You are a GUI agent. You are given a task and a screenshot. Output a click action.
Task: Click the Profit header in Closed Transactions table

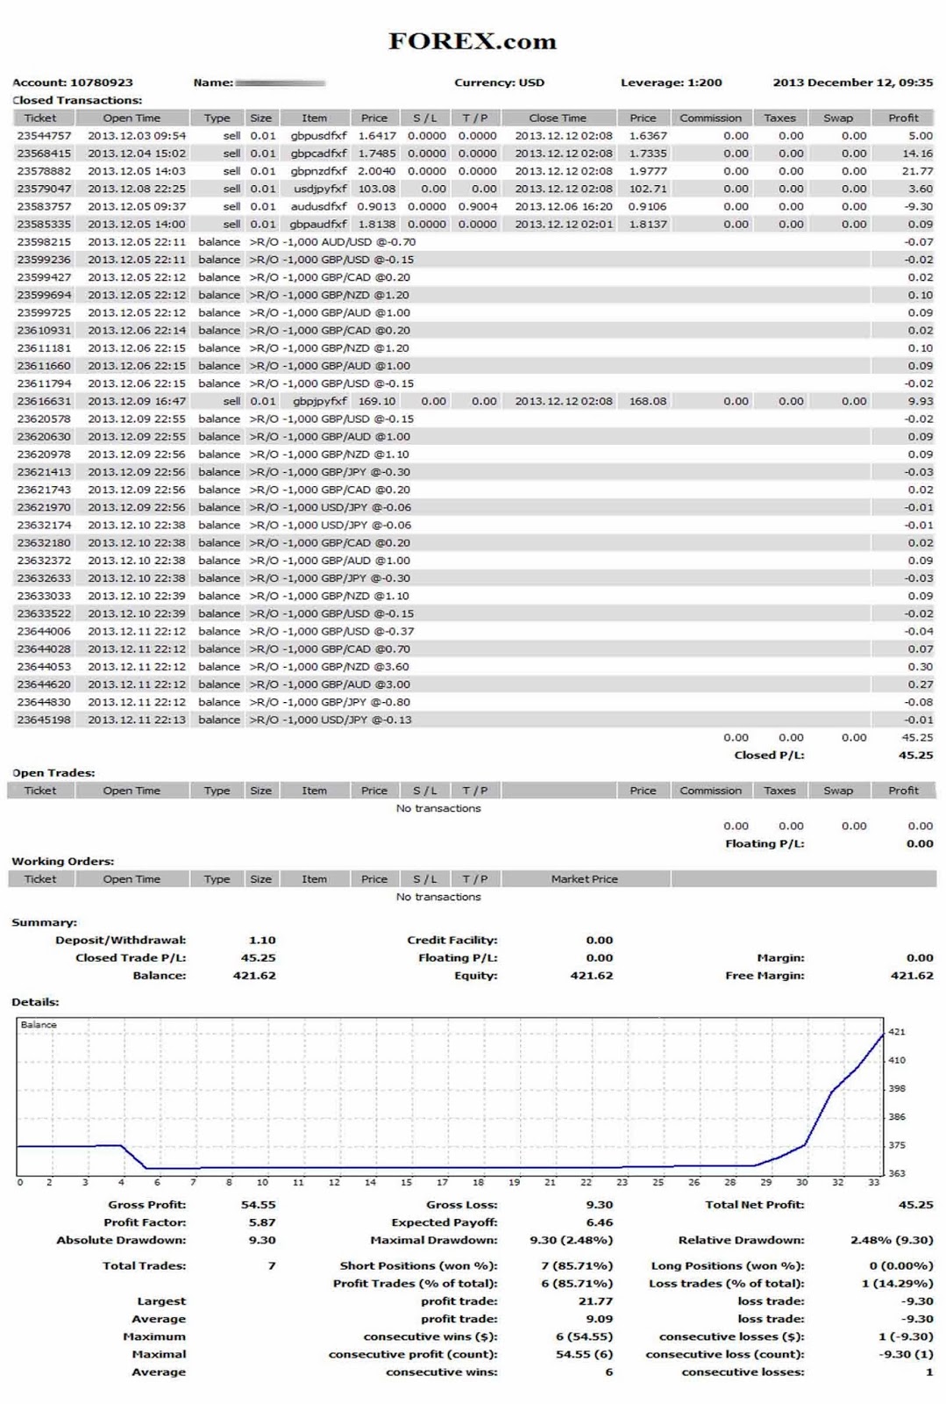click(903, 118)
